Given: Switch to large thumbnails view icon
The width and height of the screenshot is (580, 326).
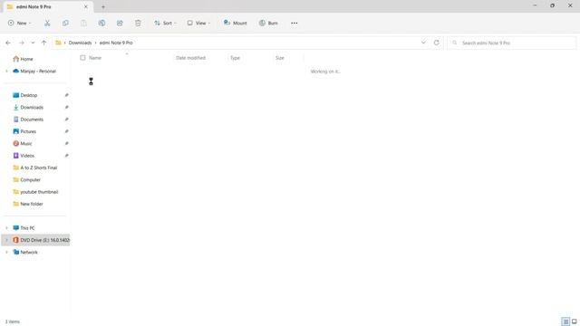Looking at the screenshot, I should 574,321.
